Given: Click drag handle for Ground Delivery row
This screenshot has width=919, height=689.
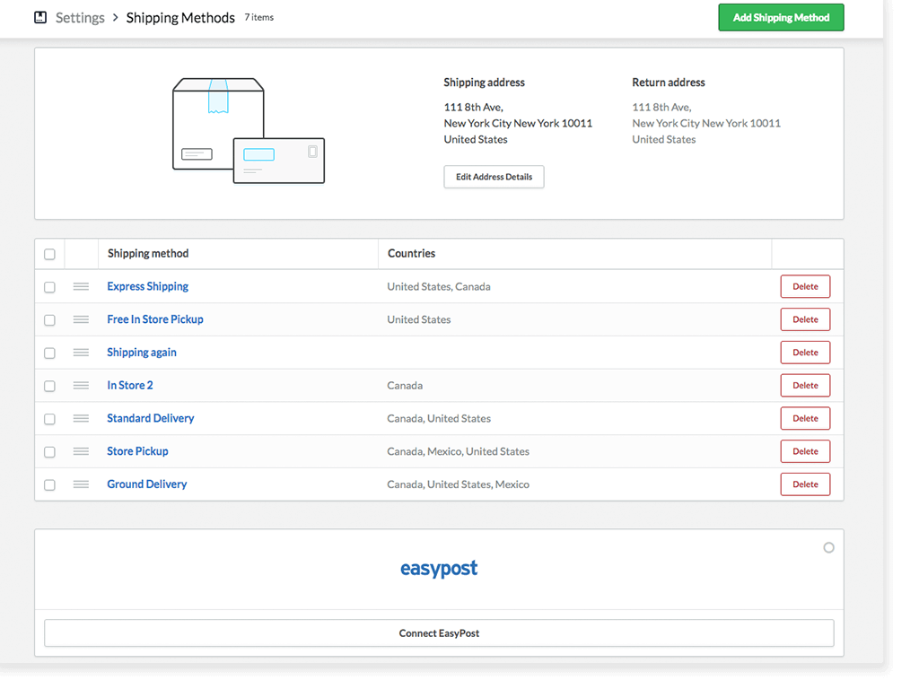Looking at the screenshot, I should point(81,484).
